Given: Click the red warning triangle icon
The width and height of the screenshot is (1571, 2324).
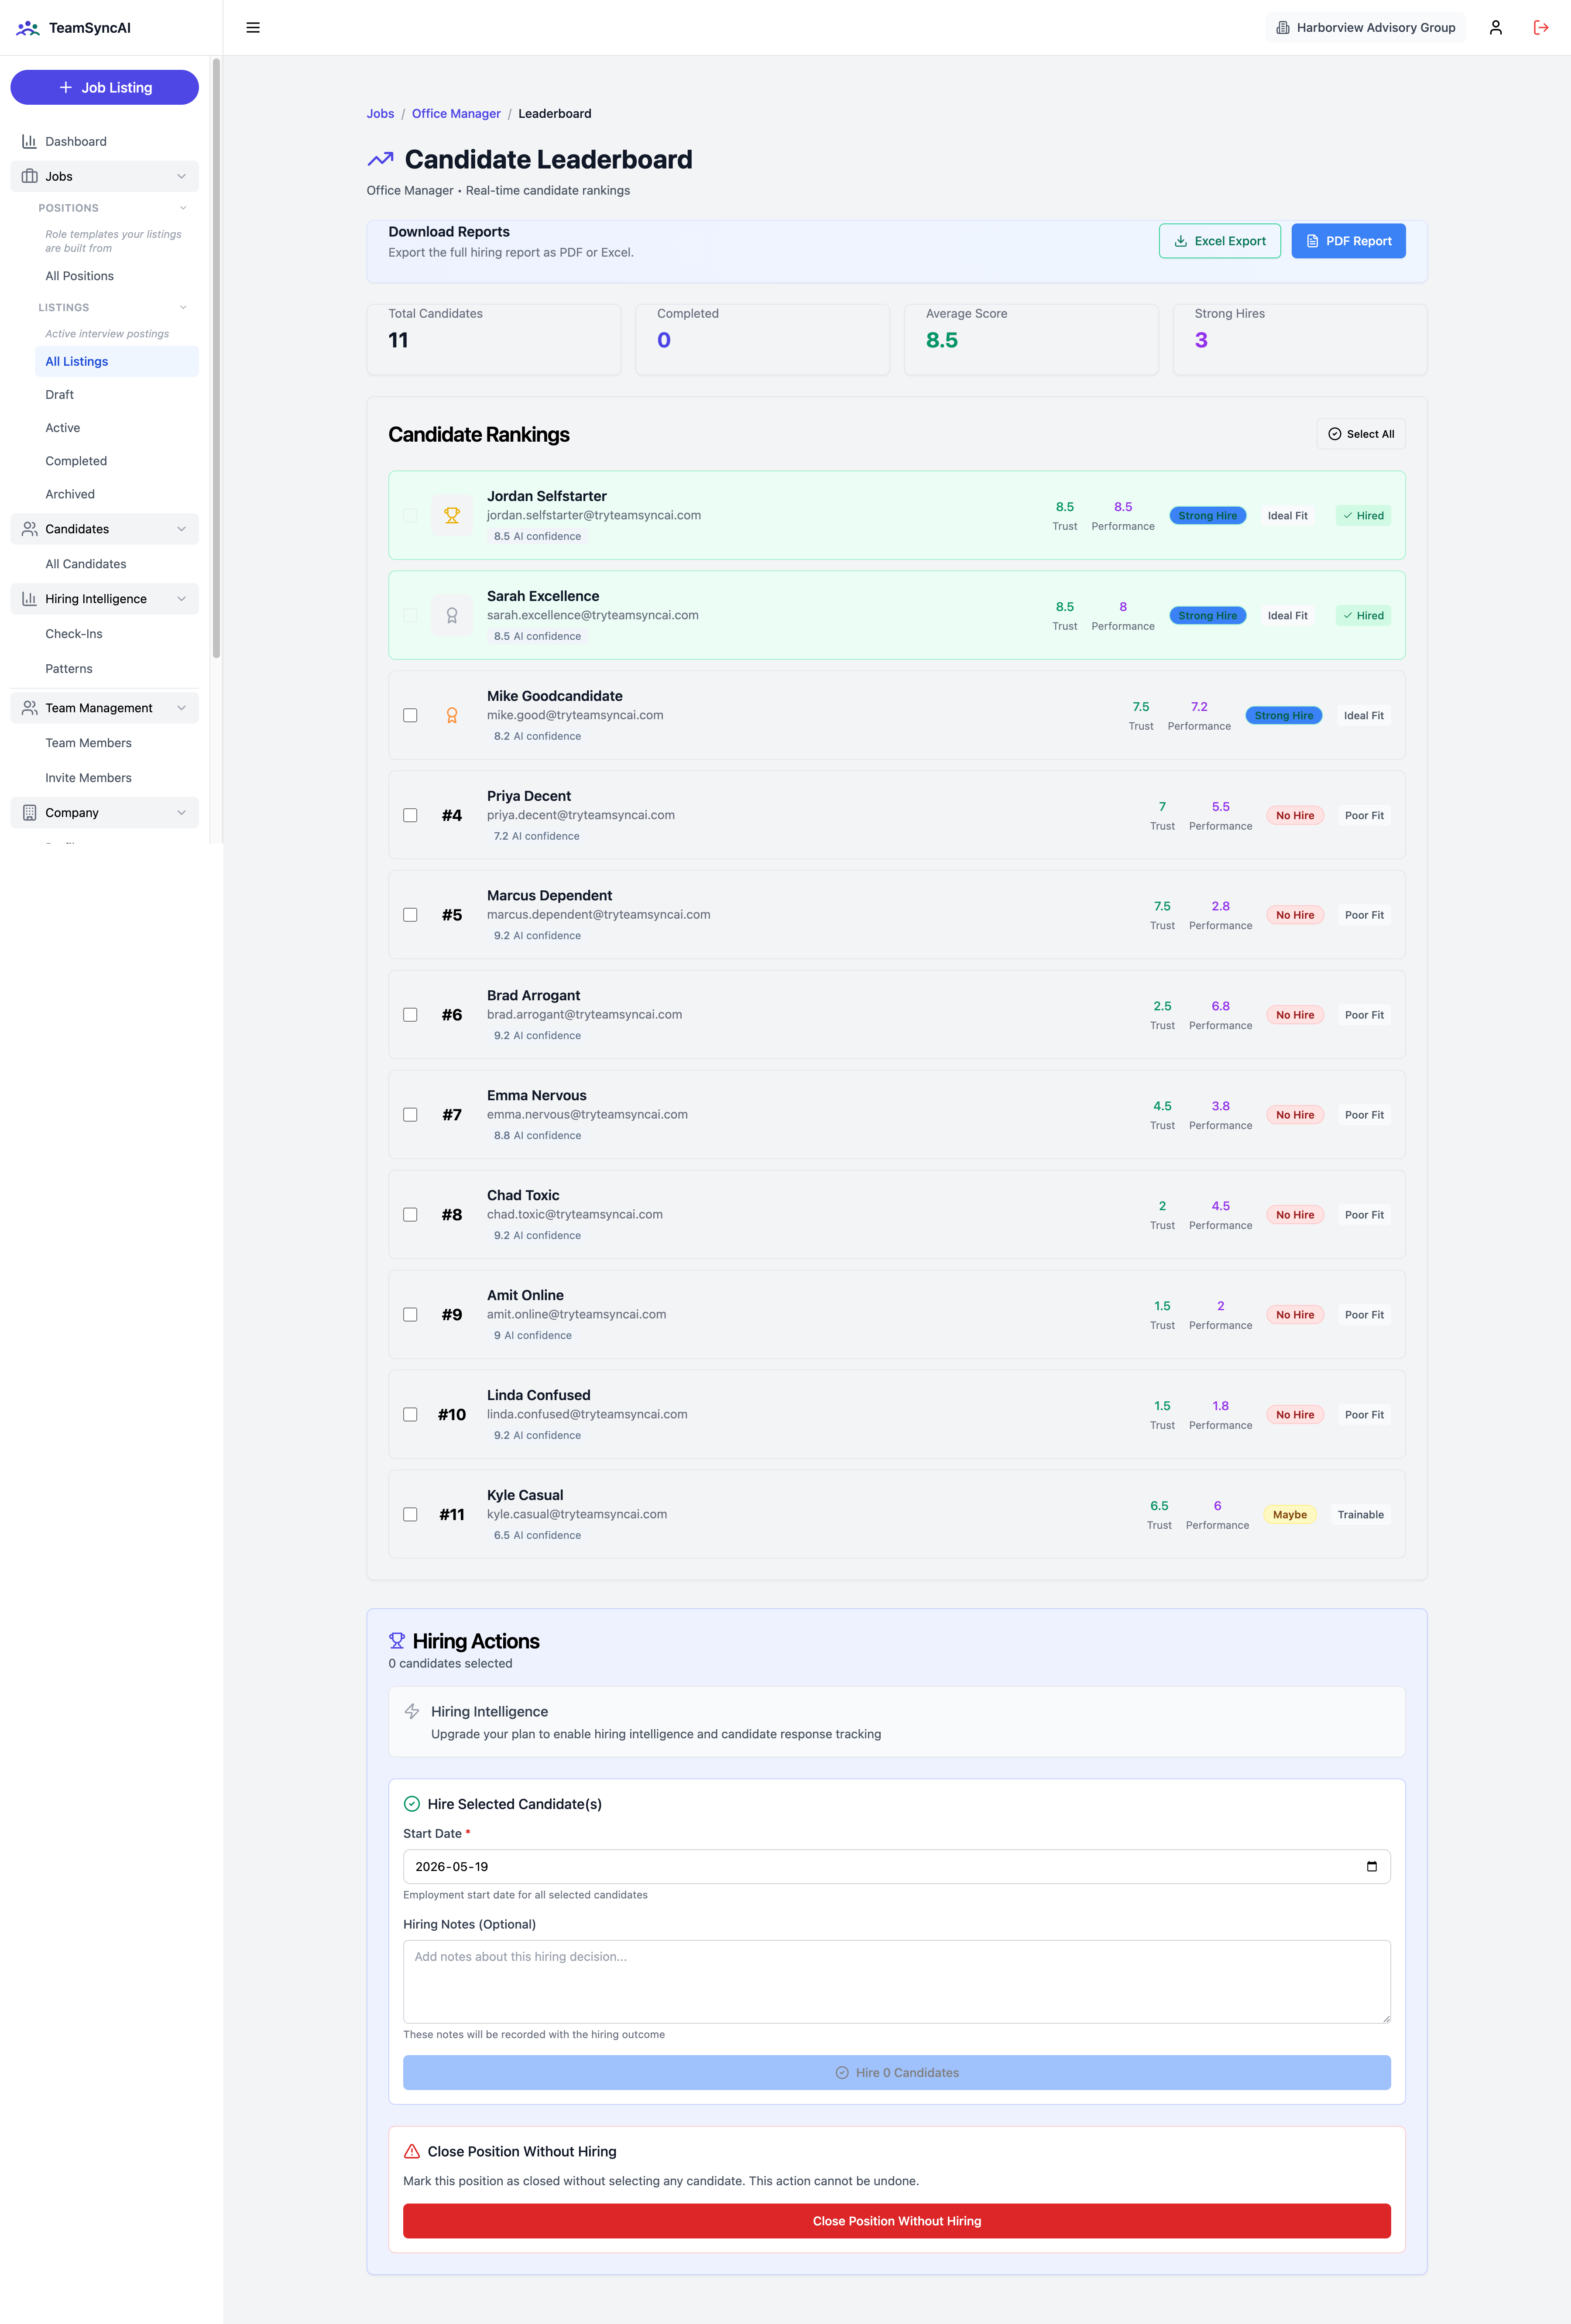Looking at the screenshot, I should 412,2151.
